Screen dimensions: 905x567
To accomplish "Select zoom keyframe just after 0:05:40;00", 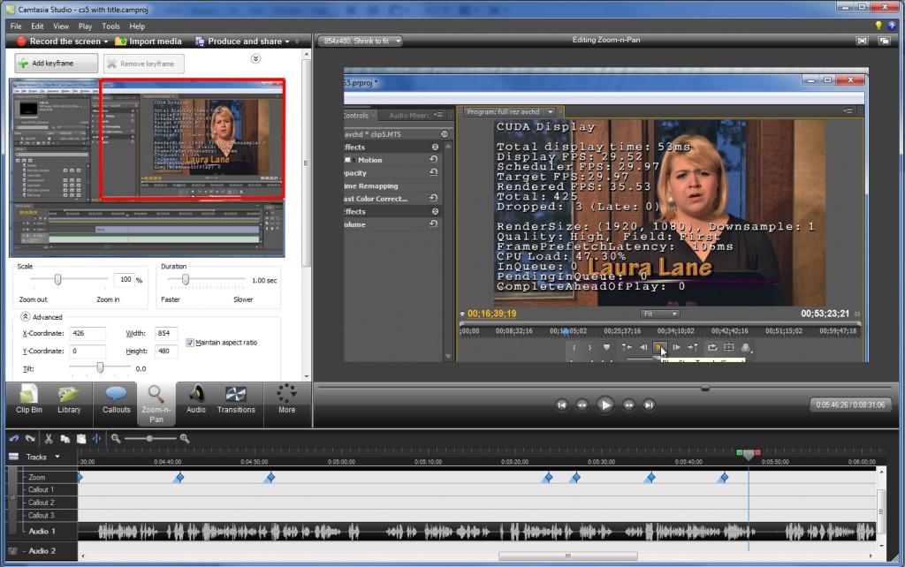I will pos(724,478).
